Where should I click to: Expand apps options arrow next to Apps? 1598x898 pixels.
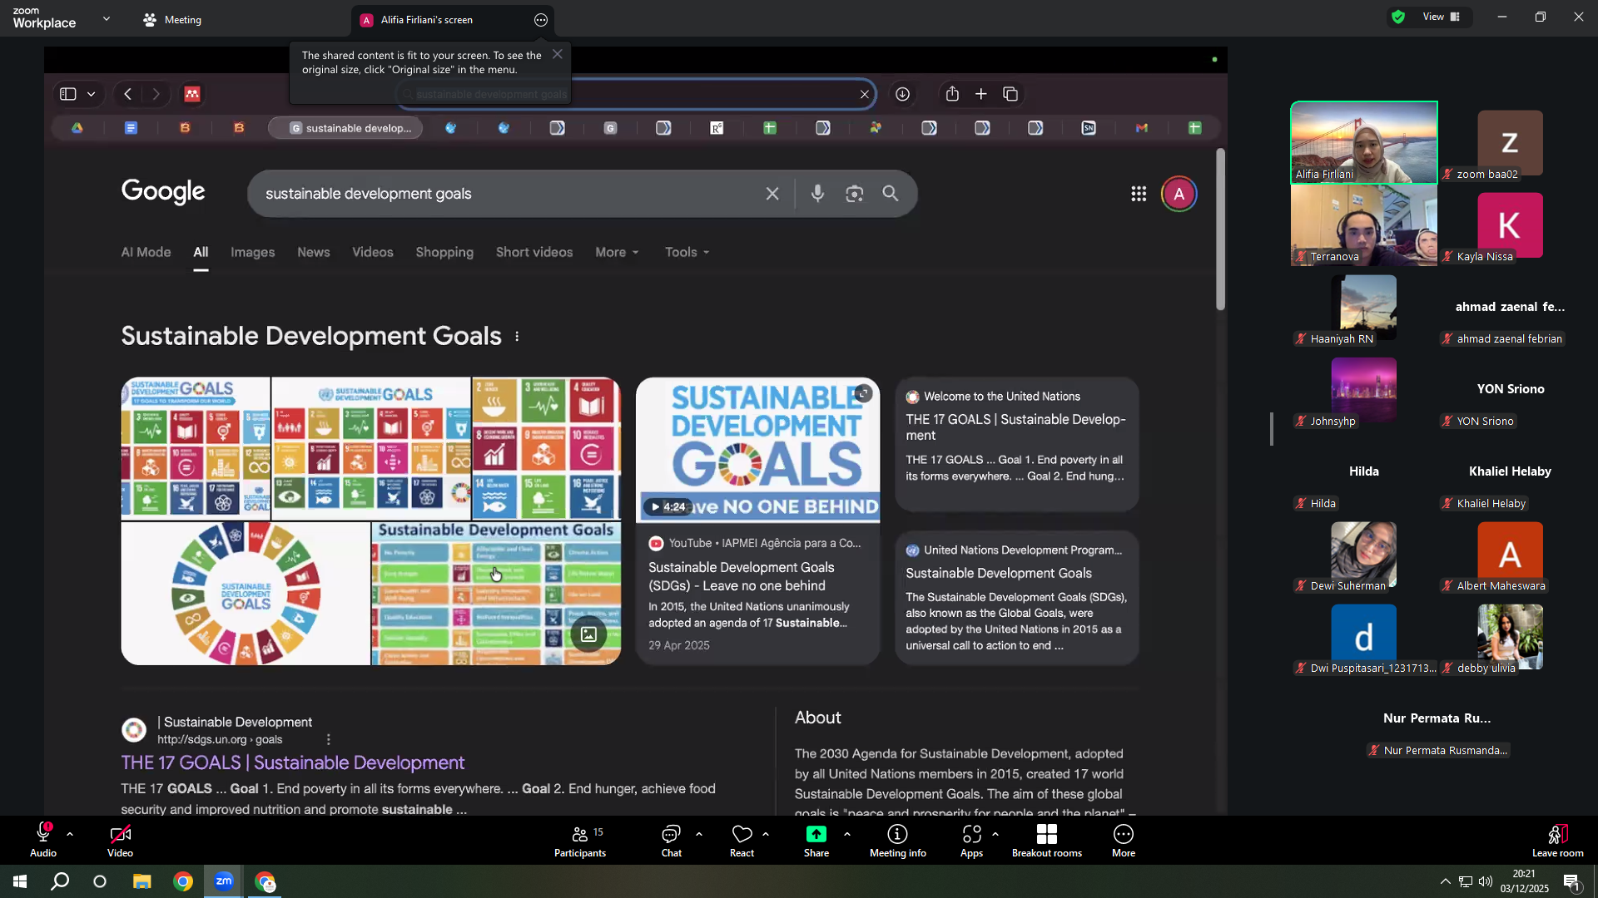[x=995, y=834]
